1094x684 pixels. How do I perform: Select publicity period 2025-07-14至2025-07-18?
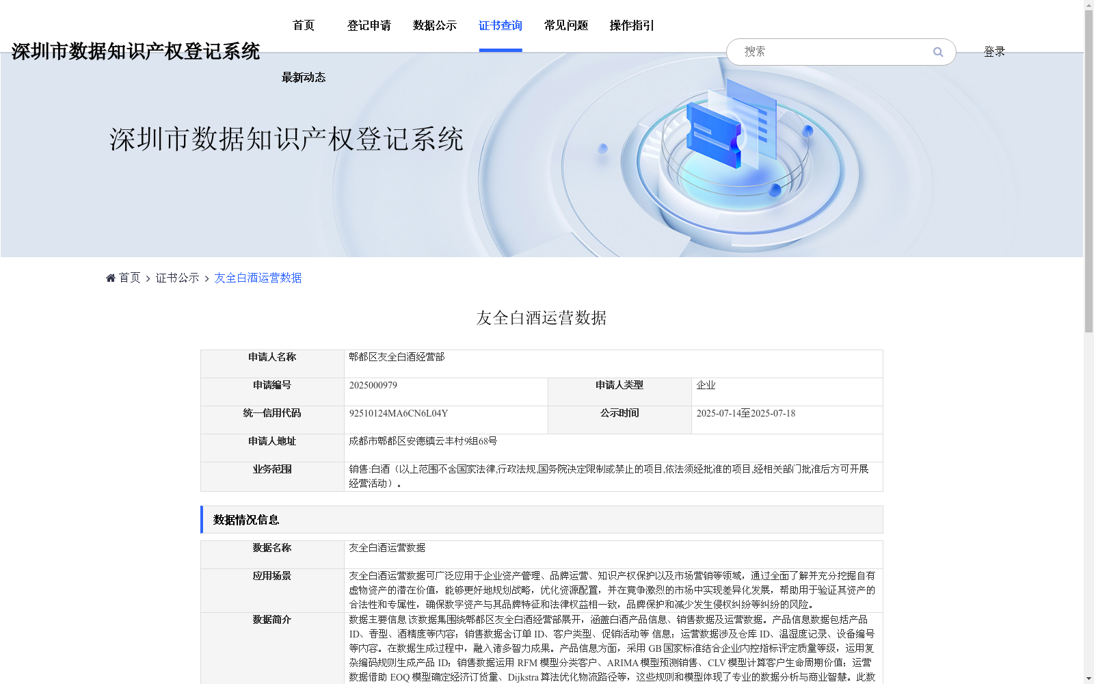tap(746, 413)
